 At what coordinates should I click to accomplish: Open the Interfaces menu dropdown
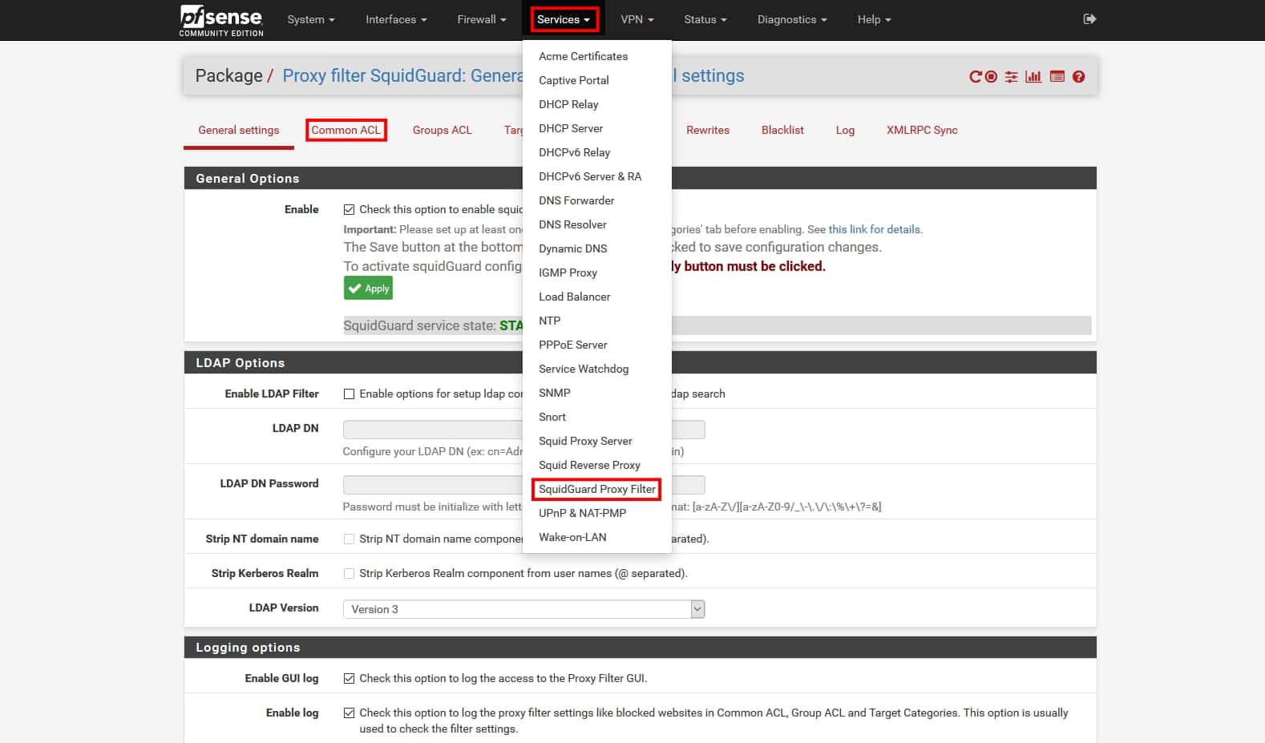[396, 19]
